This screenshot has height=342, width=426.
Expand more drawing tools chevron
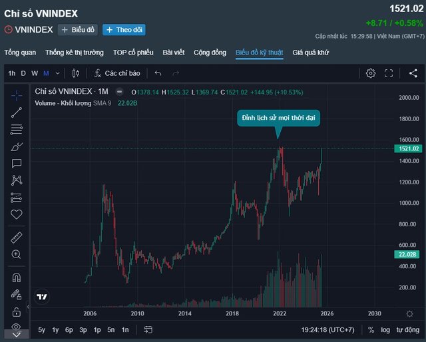pyautogui.click(x=16, y=335)
